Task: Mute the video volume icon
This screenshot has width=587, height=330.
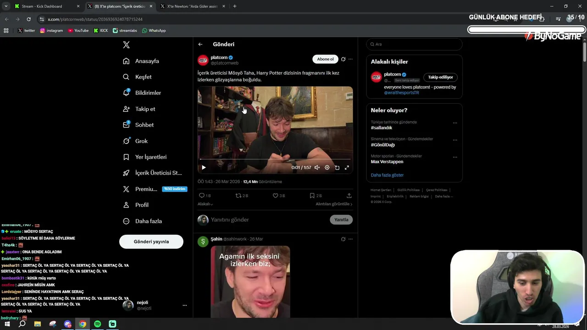Action: tap(317, 168)
